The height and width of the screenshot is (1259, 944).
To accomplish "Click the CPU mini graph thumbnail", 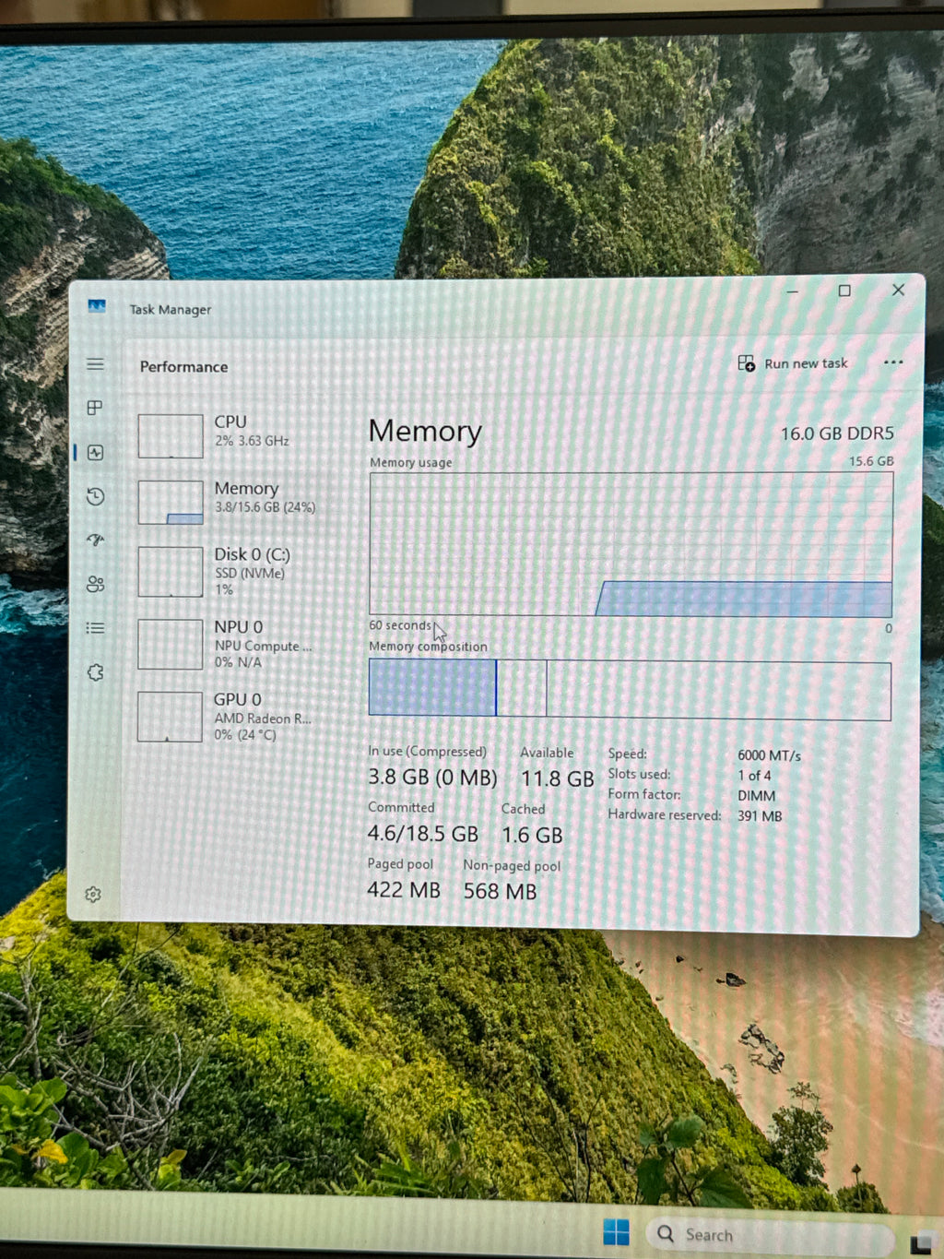I will [171, 436].
